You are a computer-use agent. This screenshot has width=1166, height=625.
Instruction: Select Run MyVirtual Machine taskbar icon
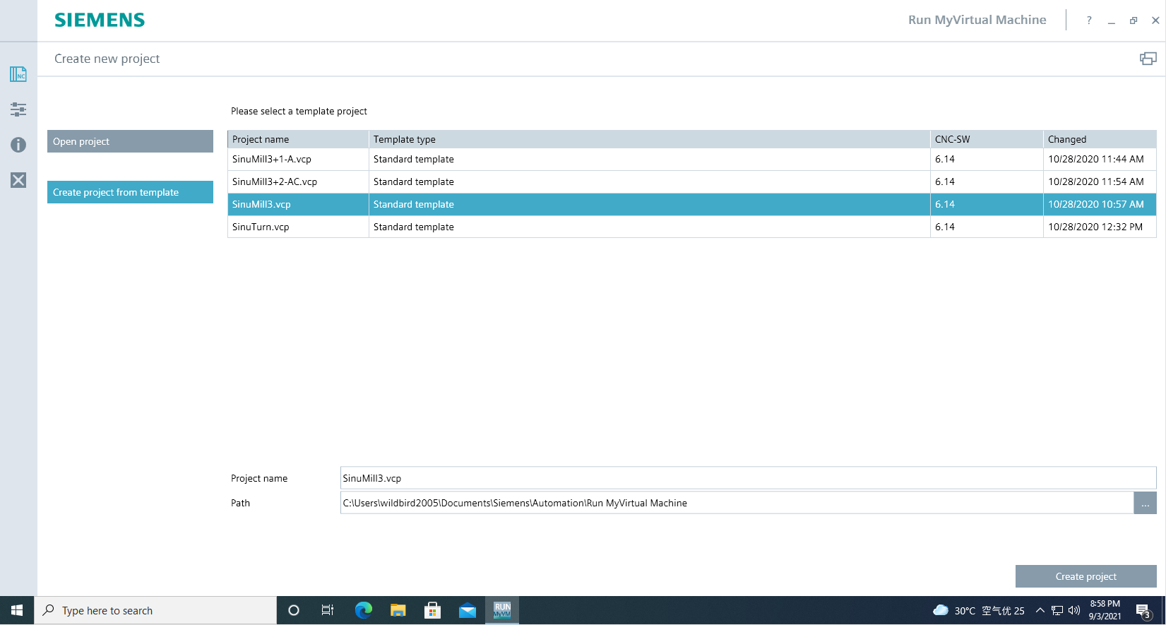tap(502, 610)
